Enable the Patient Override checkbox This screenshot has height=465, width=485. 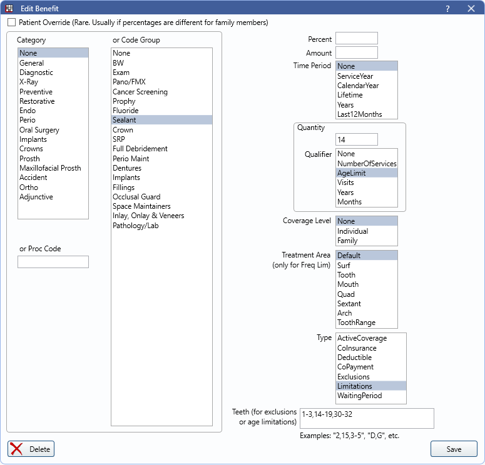pyautogui.click(x=12, y=22)
